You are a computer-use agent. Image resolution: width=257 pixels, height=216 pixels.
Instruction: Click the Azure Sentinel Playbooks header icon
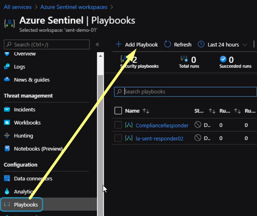(x=9, y=23)
